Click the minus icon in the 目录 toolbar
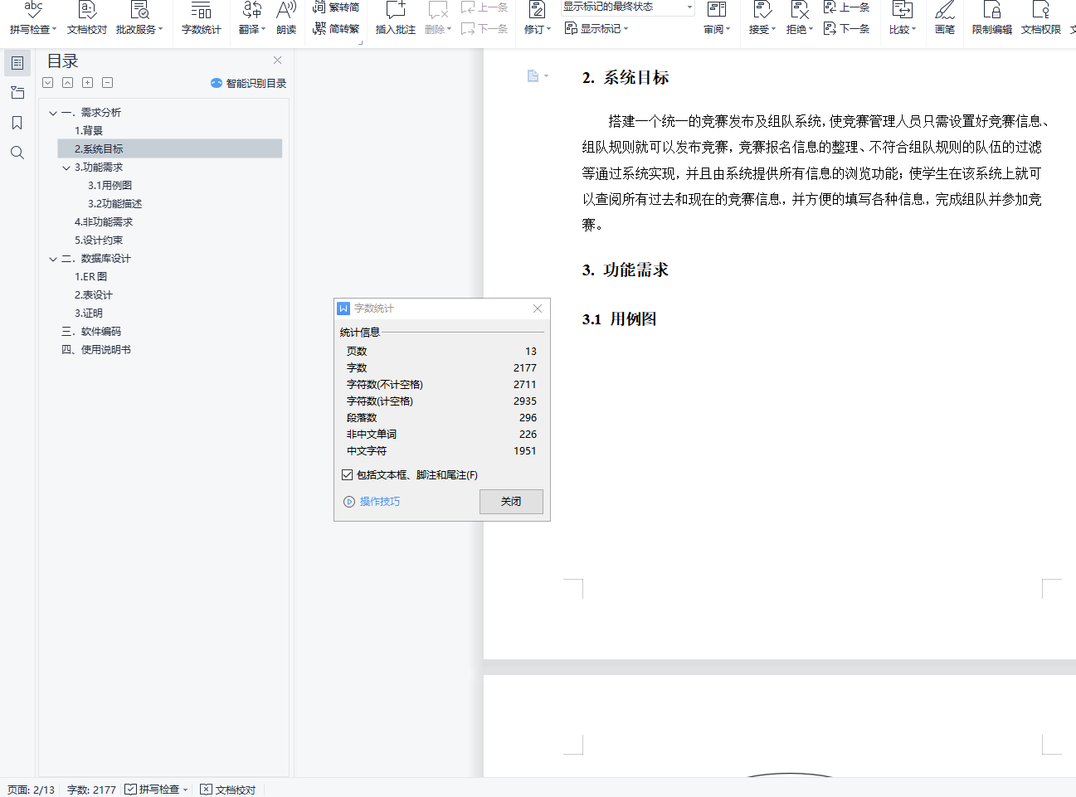The height and width of the screenshot is (797, 1076). click(107, 82)
